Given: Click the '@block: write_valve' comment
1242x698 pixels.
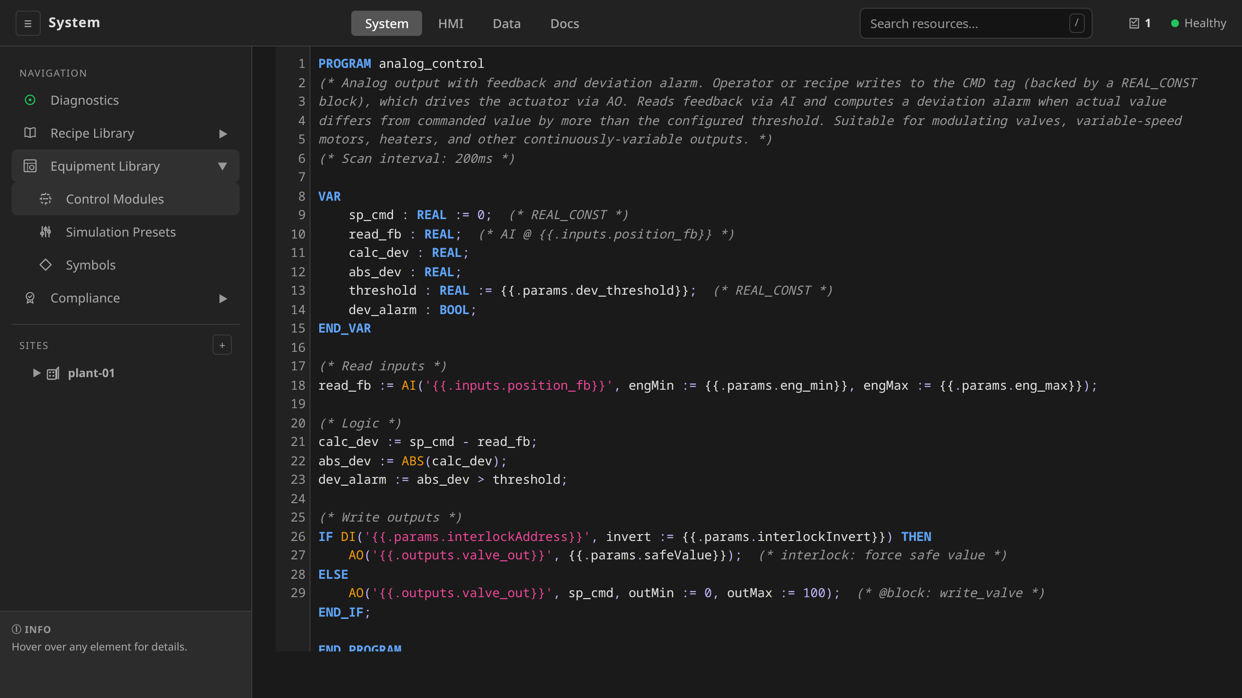Looking at the screenshot, I should [951, 593].
